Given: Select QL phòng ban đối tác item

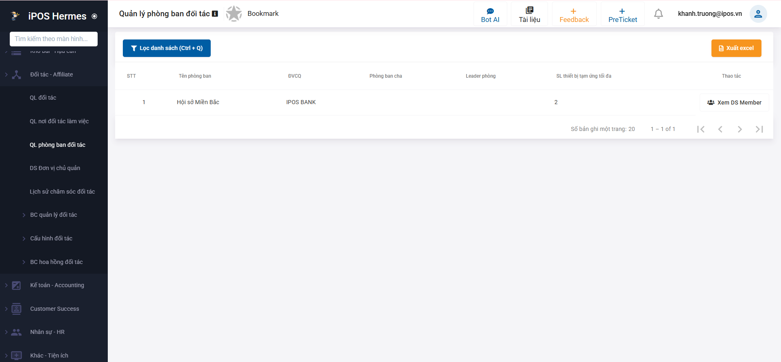Looking at the screenshot, I should point(57,145).
